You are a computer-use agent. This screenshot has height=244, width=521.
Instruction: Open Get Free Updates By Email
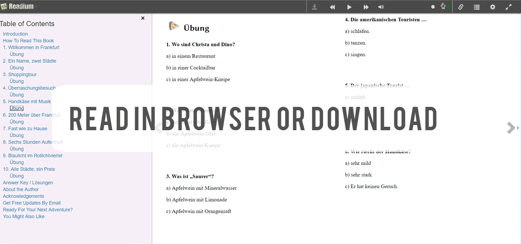click(32, 203)
